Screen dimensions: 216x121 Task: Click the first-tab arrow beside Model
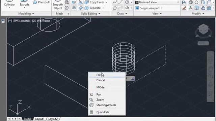coord(9,119)
